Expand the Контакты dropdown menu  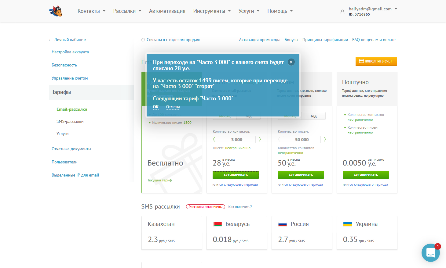pyautogui.click(x=91, y=11)
